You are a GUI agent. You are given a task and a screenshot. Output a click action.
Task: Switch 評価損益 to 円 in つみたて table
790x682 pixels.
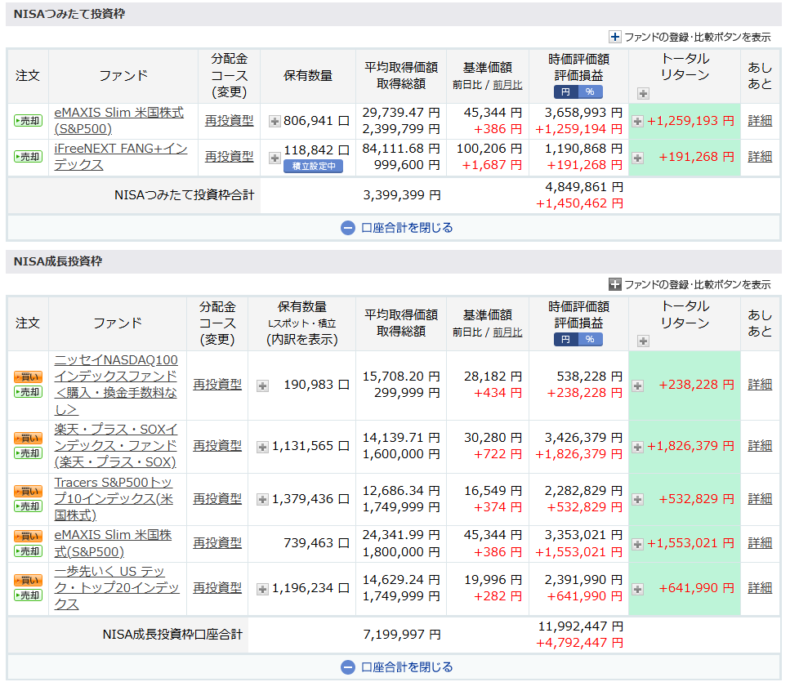566,91
